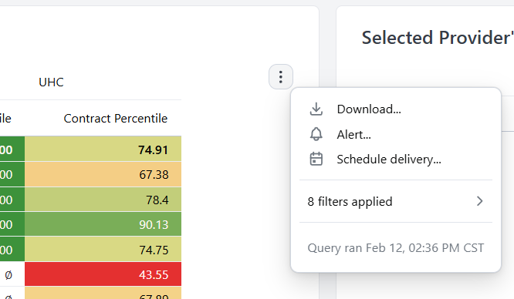Select the 67.38 percentile cell

click(x=103, y=174)
